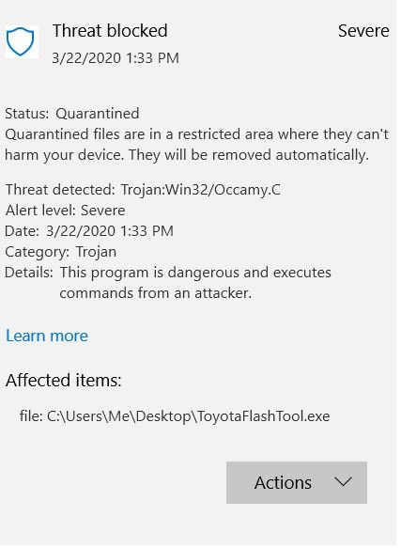Click the Date: 3/22/2020 1:33 PM detail line
Viewport: 401px width, 548px height.
[x=89, y=233]
